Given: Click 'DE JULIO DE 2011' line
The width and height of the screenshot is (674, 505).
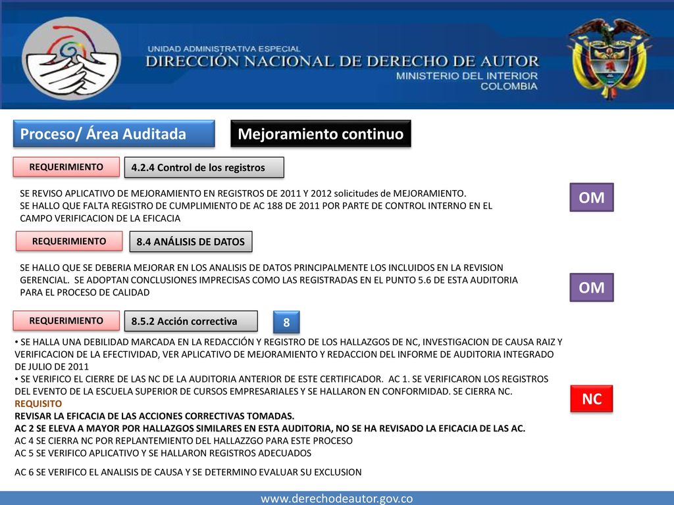Looking at the screenshot, I should (51, 367).
